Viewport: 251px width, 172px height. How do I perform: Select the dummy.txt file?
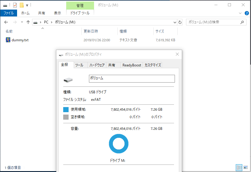[x=20, y=40]
